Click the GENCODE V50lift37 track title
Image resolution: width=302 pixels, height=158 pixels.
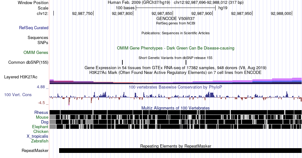[175, 19]
